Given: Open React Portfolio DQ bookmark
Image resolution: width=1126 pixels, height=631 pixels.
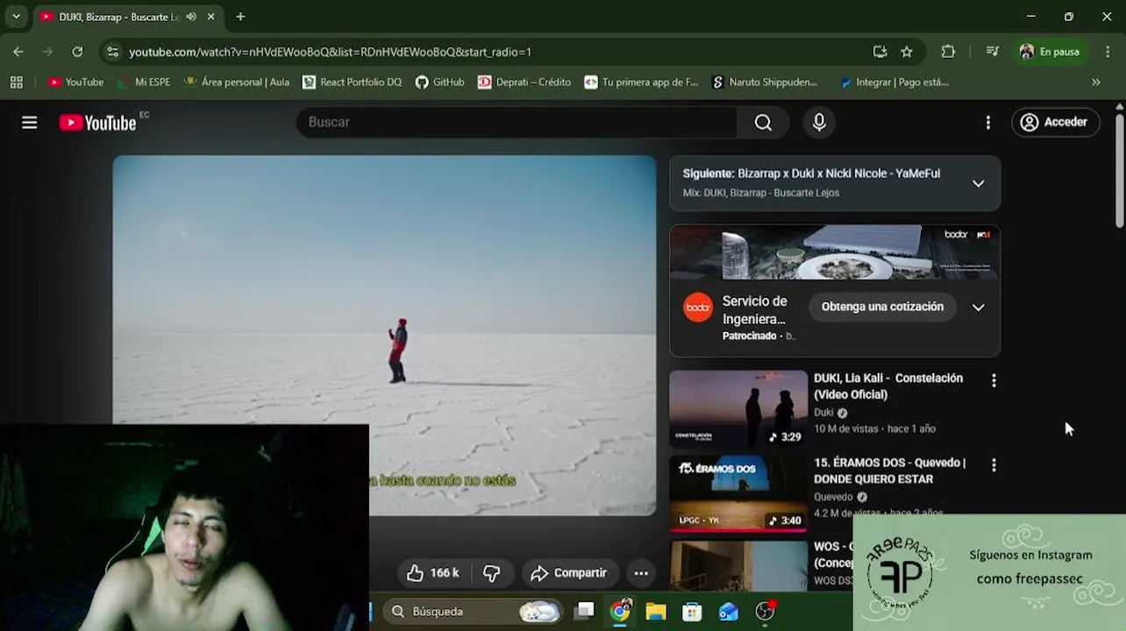Looking at the screenshot, I should pyautogui.click(x=352, y=82).
